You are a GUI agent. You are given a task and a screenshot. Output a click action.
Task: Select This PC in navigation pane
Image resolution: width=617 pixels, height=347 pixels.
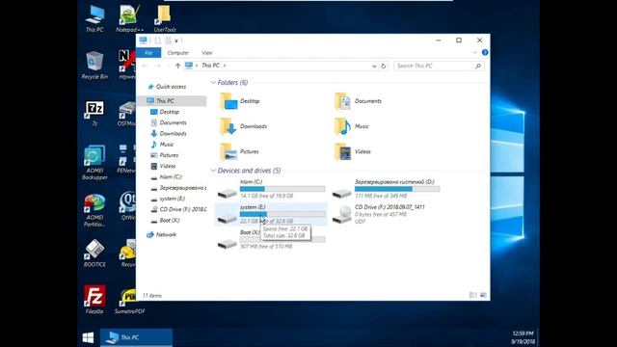172,100
